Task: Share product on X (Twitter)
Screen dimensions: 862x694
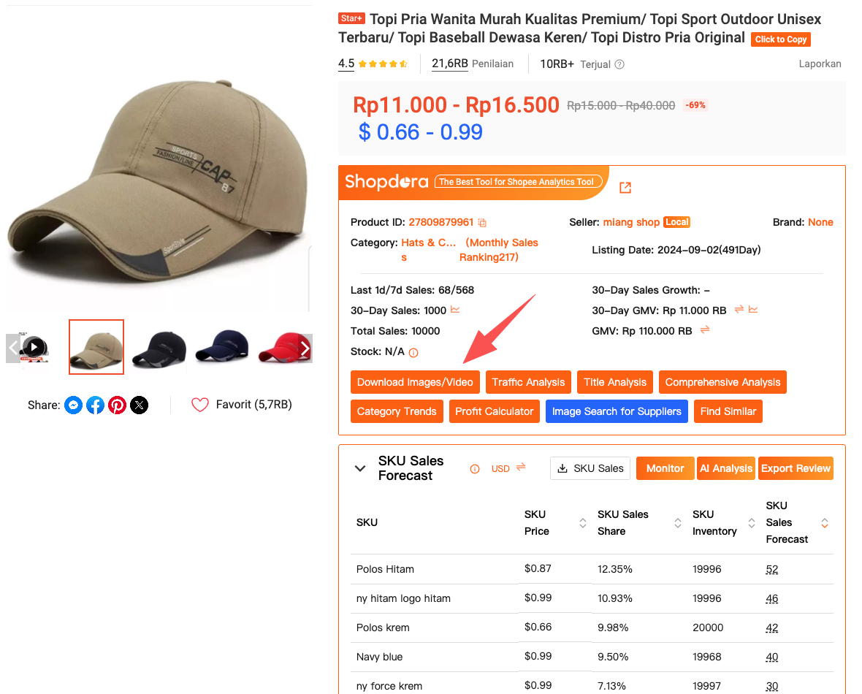Action: [139, 405]
